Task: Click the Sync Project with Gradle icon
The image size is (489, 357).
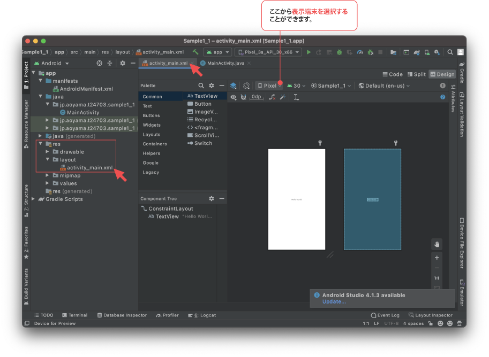Action: 417,52
